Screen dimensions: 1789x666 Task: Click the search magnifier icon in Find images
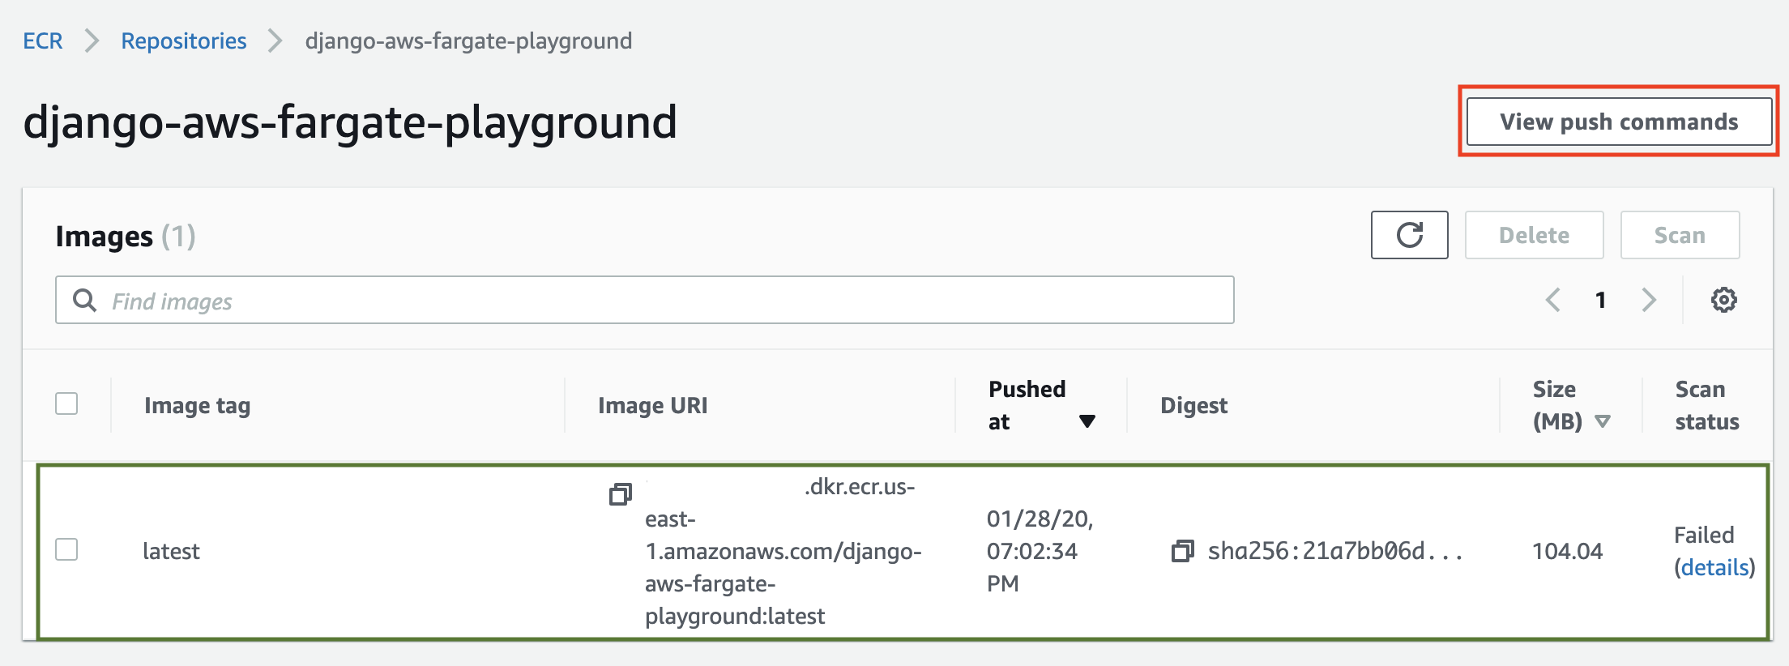tap(85, 301)
